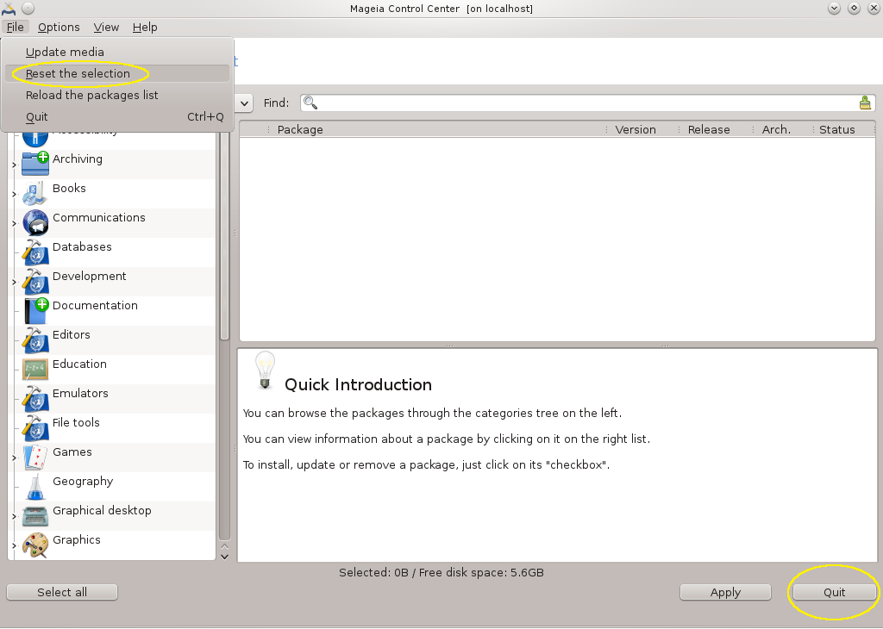Click the Apply button
This screenshot has height=629, width=883.
tap(725, 592)
